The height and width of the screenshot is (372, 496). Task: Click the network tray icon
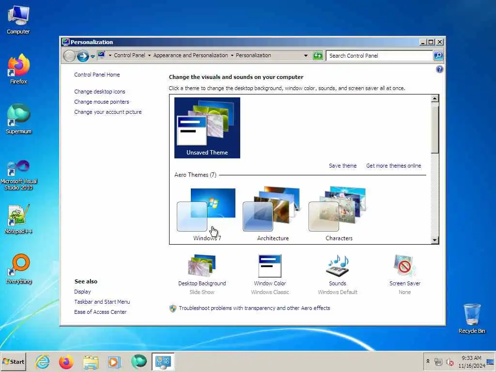pos(438,361)
